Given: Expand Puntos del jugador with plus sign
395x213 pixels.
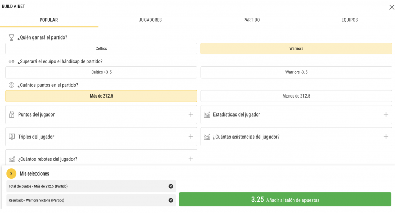Looking at the screenshot, I should coord(191,114).
